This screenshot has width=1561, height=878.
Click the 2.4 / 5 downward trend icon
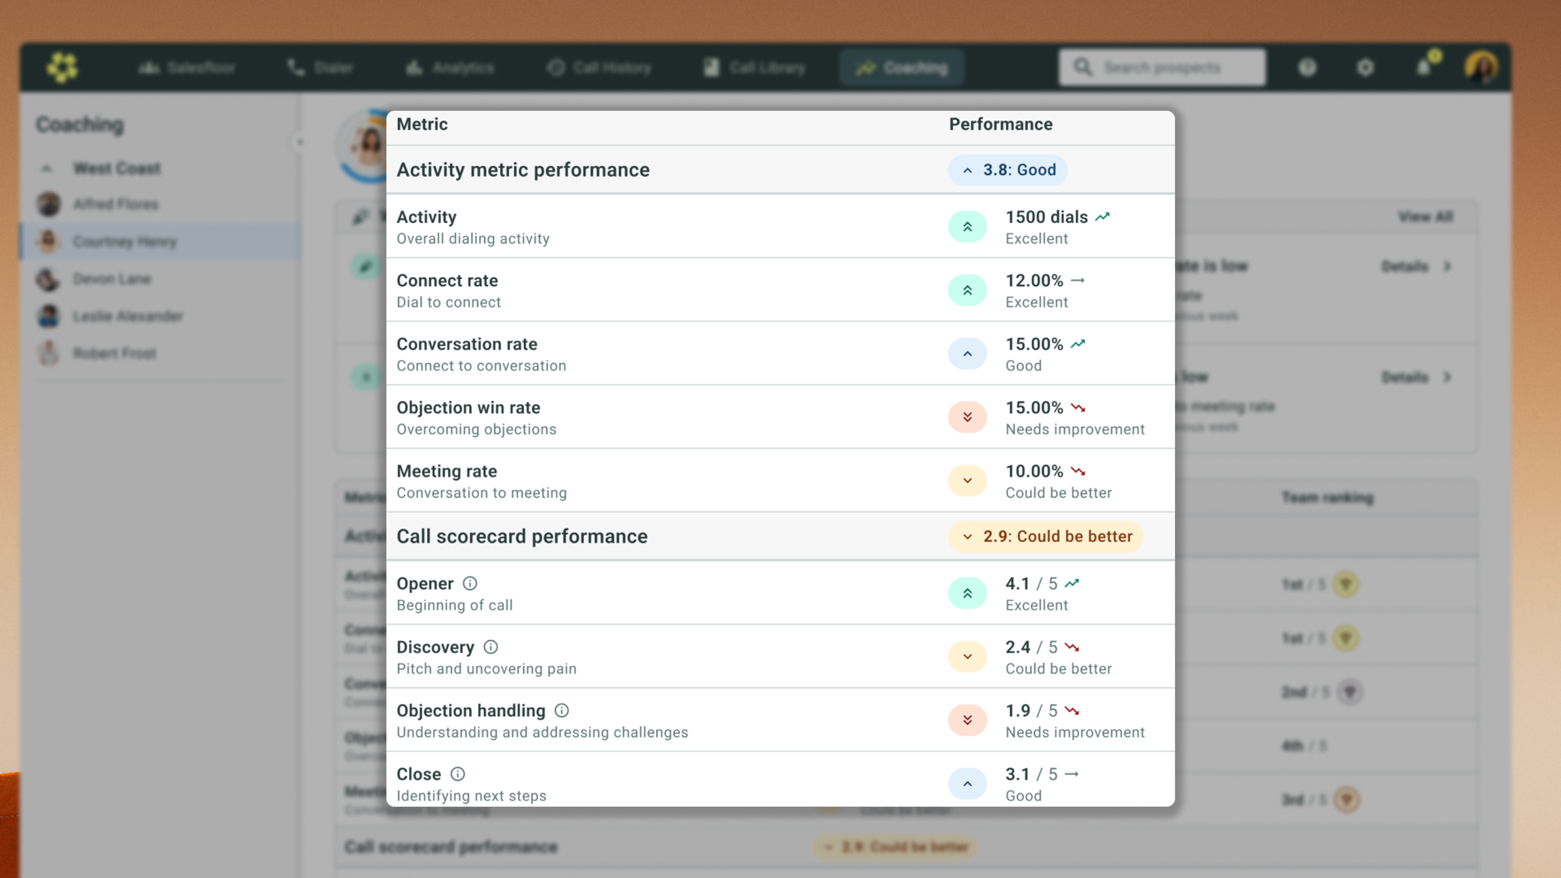pyautogui.click(x=1072, y=647)
